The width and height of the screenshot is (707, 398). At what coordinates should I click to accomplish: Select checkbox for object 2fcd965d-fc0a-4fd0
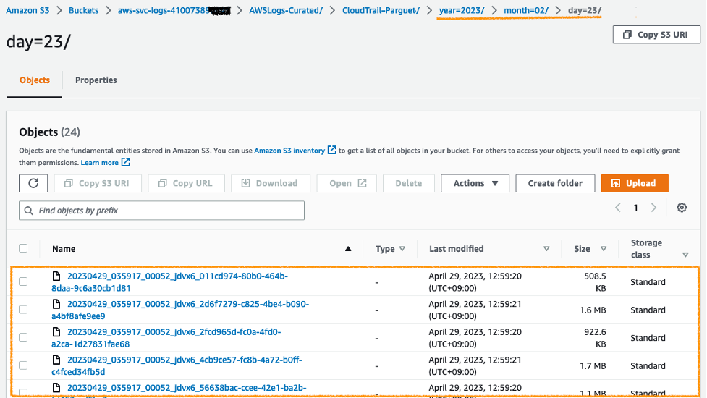[x=23, y=338]
